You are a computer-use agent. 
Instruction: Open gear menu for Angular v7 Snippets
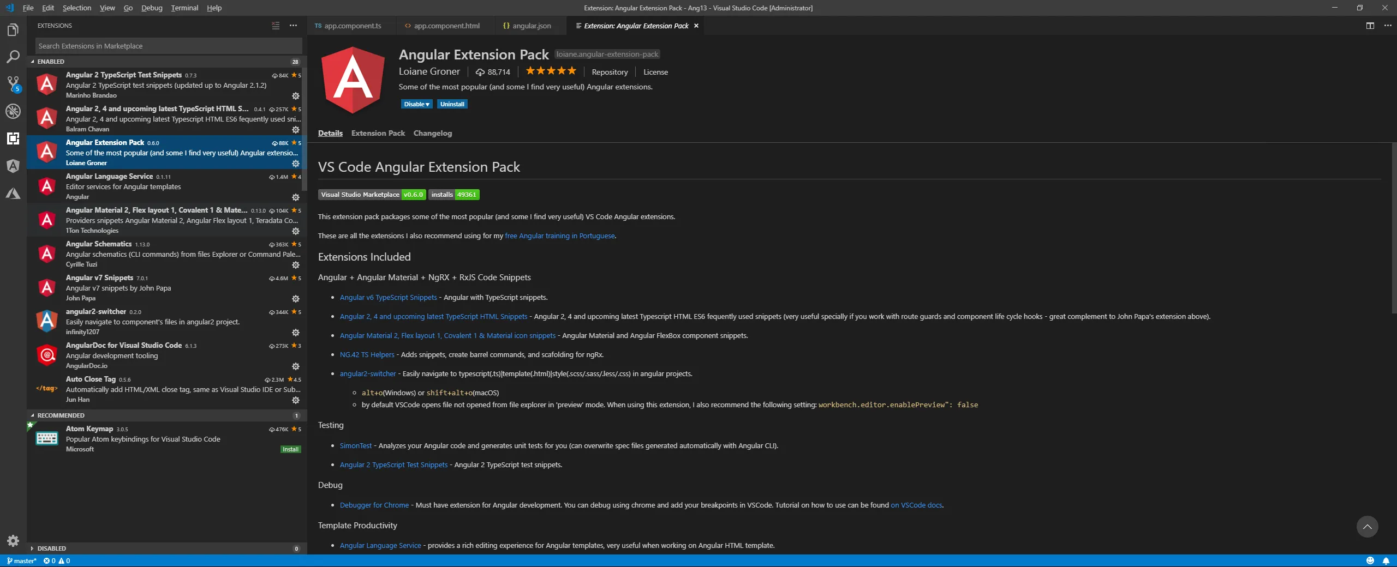coord(296,299)
